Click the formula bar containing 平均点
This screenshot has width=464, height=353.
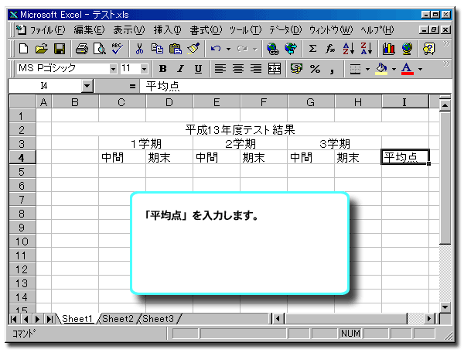296,86
